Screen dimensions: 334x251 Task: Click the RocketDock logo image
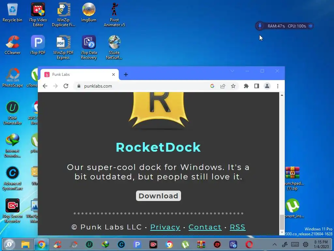(159, 110)
